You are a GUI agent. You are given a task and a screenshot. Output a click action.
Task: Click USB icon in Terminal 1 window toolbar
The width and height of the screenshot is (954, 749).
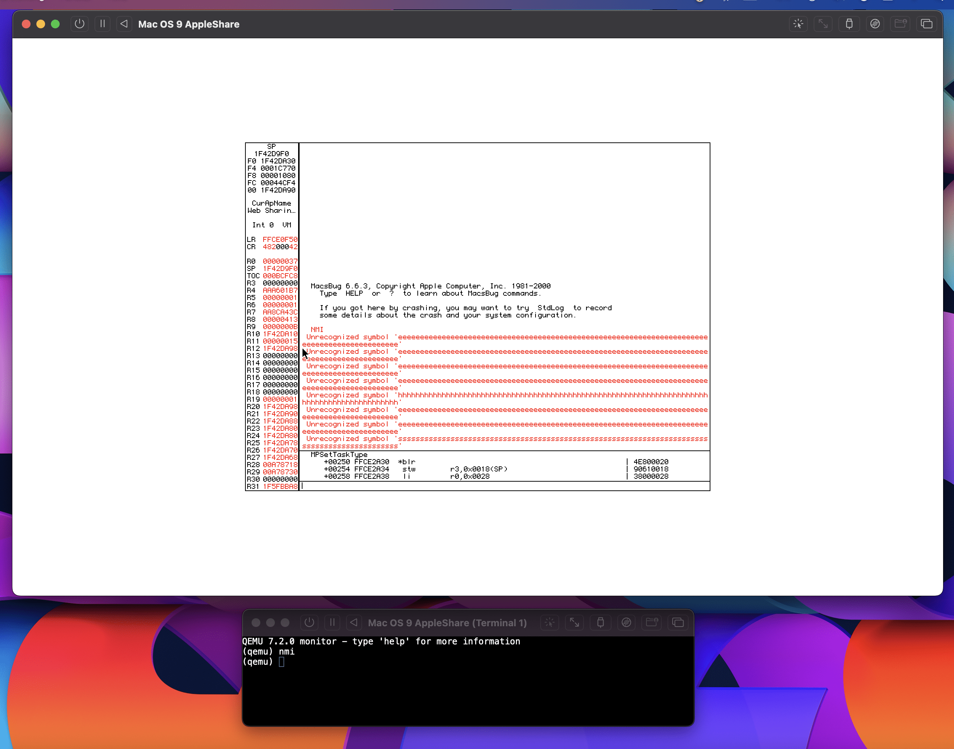coord(600,622)
